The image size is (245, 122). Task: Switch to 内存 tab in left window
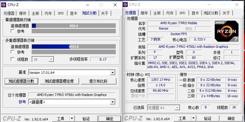coord(48,13)
